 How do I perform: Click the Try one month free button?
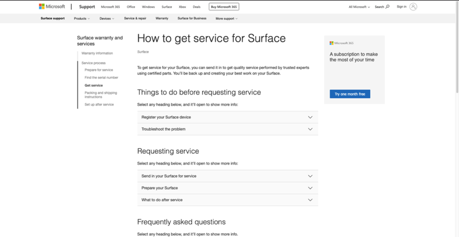click(x=350, y=94)
